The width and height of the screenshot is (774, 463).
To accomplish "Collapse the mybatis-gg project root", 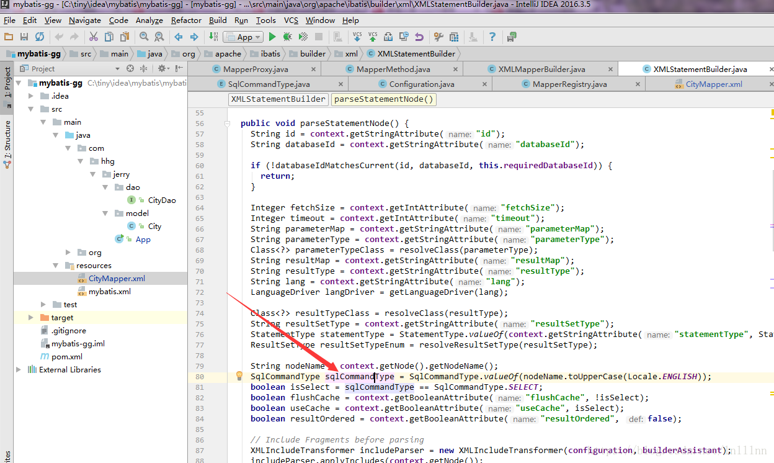I will tap(18, 83).
